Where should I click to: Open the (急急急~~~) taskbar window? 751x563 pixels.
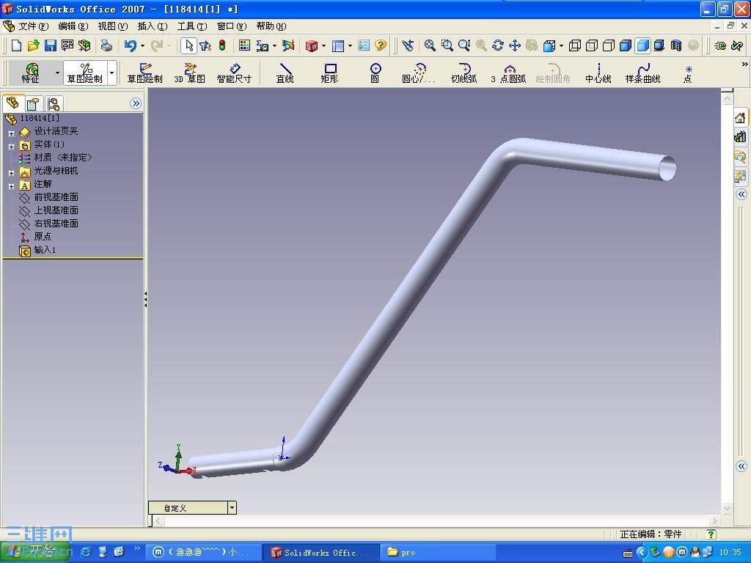[x=203, y=552]
